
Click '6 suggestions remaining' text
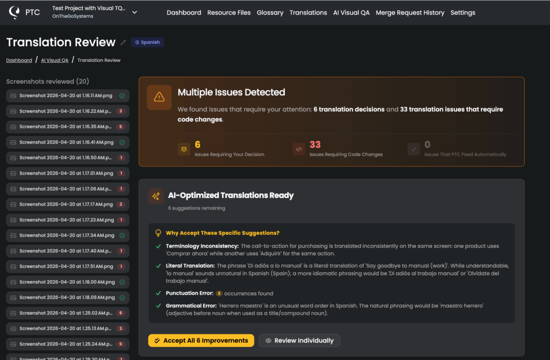point(197,208)
